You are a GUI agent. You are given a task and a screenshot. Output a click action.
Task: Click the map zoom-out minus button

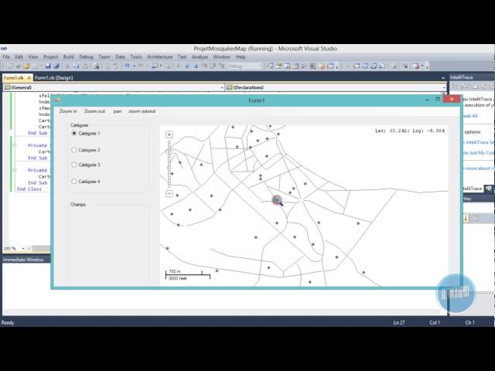click(x=169, y=194)
